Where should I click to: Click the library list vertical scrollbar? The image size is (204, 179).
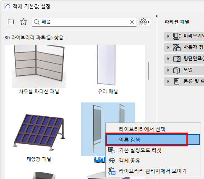(x=148, y=71)
